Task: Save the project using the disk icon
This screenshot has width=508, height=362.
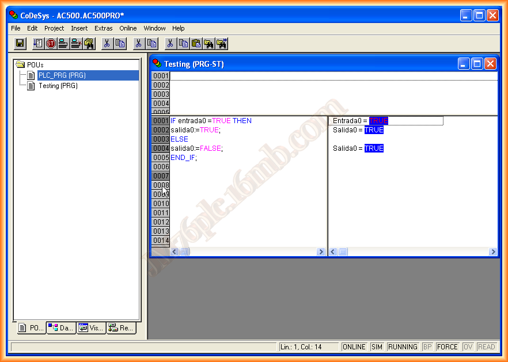Action: pos(21,43)
